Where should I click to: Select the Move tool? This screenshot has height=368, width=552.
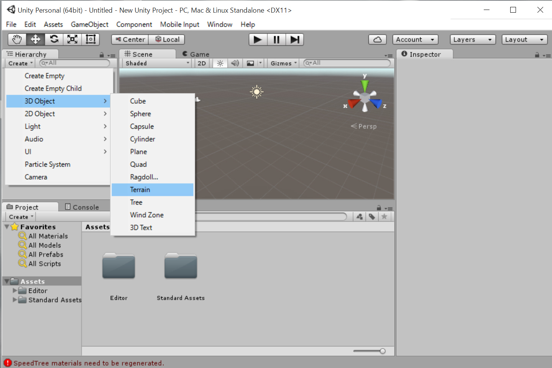point(35,39)
